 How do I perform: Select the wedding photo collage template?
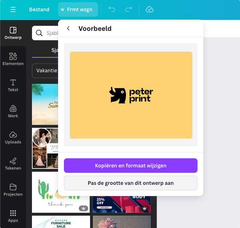click(x=45, y=148)
